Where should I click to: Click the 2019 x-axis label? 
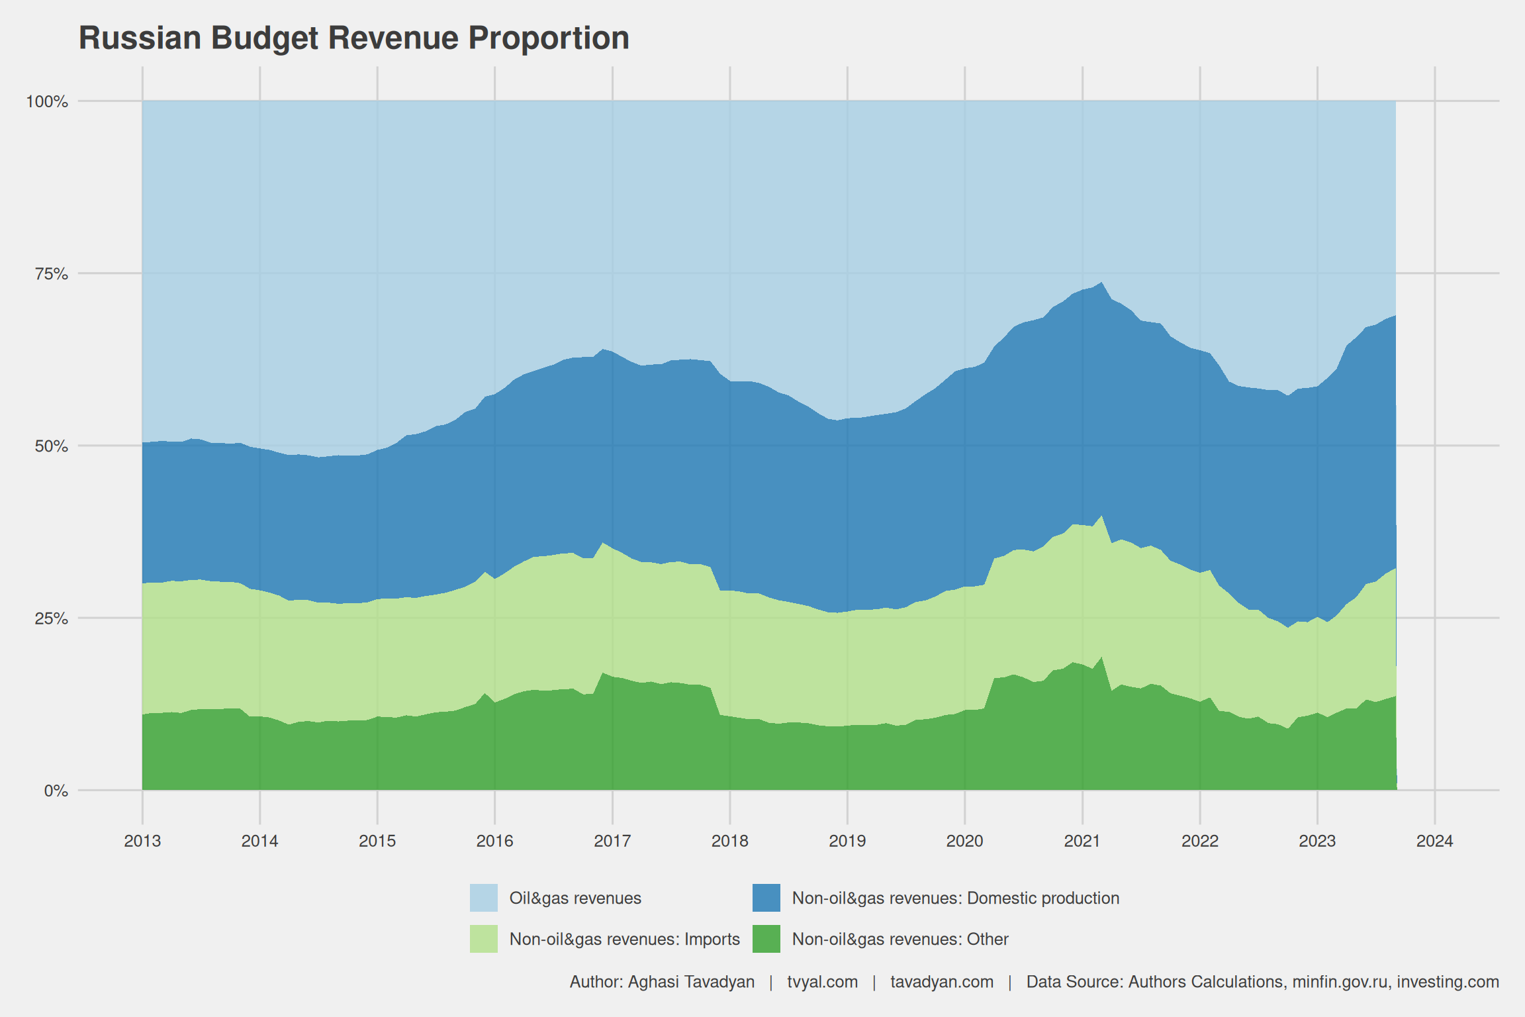point(847,841)
